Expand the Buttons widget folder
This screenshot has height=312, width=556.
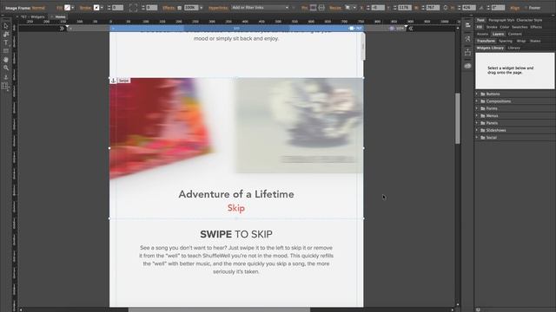point(477,94)
